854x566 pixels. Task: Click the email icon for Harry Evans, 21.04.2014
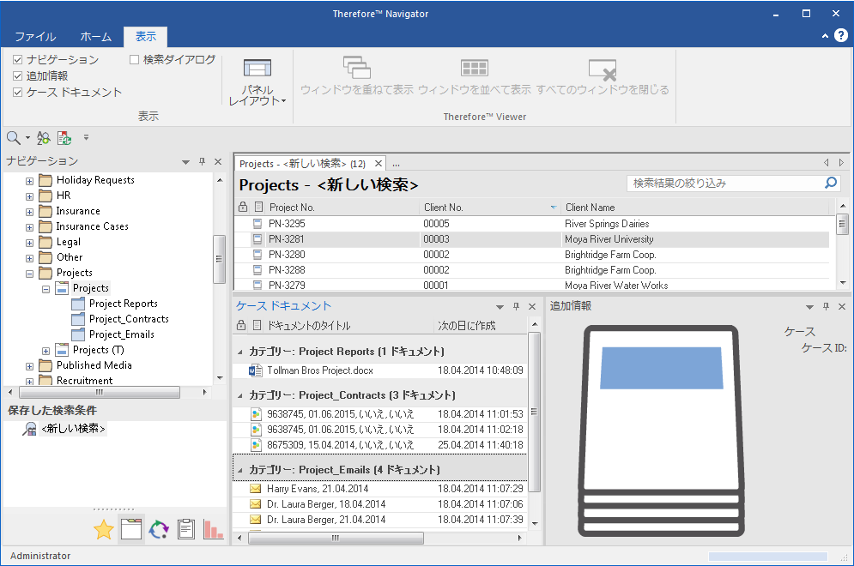click(x=255, y=489)
